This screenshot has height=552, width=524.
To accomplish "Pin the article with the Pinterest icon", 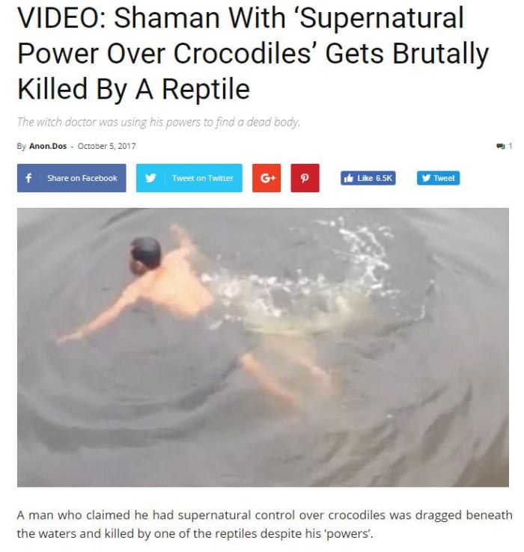I will pyautogui.click(x=305, y=178).
